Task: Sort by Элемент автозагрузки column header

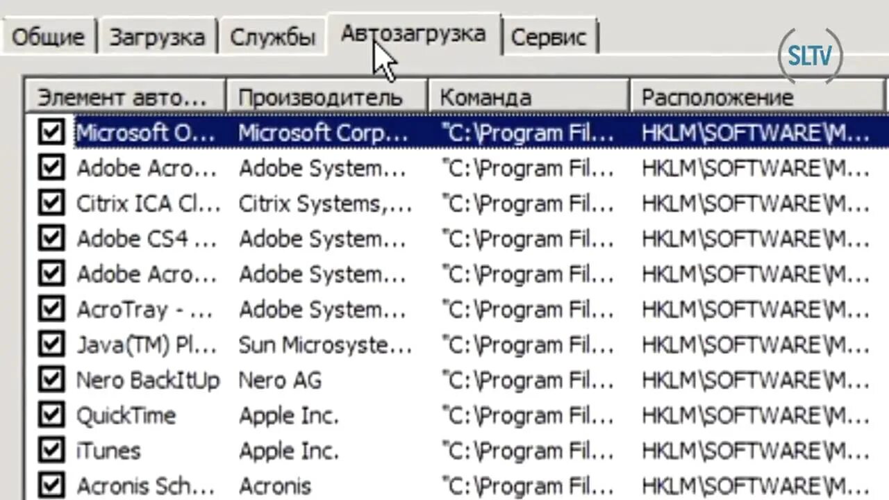Action: pyautogui.click(x=125, y=97)
